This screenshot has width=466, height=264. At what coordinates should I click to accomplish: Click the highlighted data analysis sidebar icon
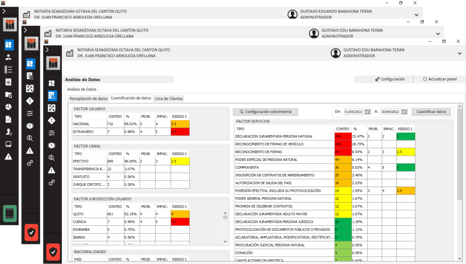[52, 95]
